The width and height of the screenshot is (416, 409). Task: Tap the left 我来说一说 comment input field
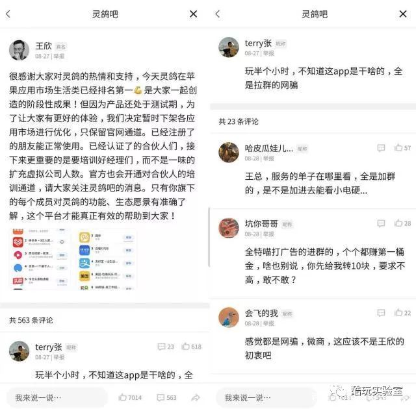click(57, 397)
